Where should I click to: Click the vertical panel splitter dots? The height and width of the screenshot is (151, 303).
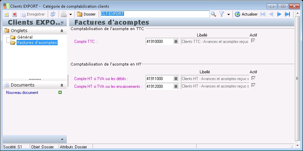[68, 81]
